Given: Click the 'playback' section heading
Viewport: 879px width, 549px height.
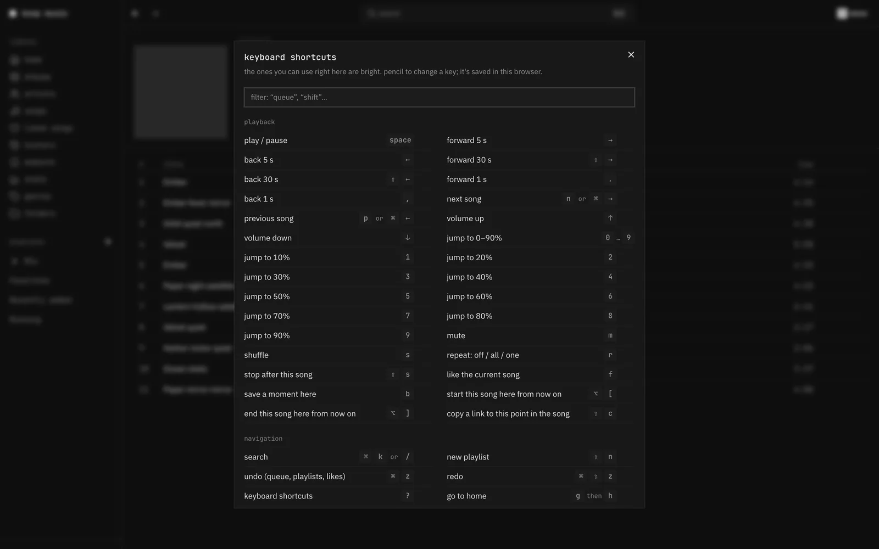Looking at the screenshot, I should [259, 122].
